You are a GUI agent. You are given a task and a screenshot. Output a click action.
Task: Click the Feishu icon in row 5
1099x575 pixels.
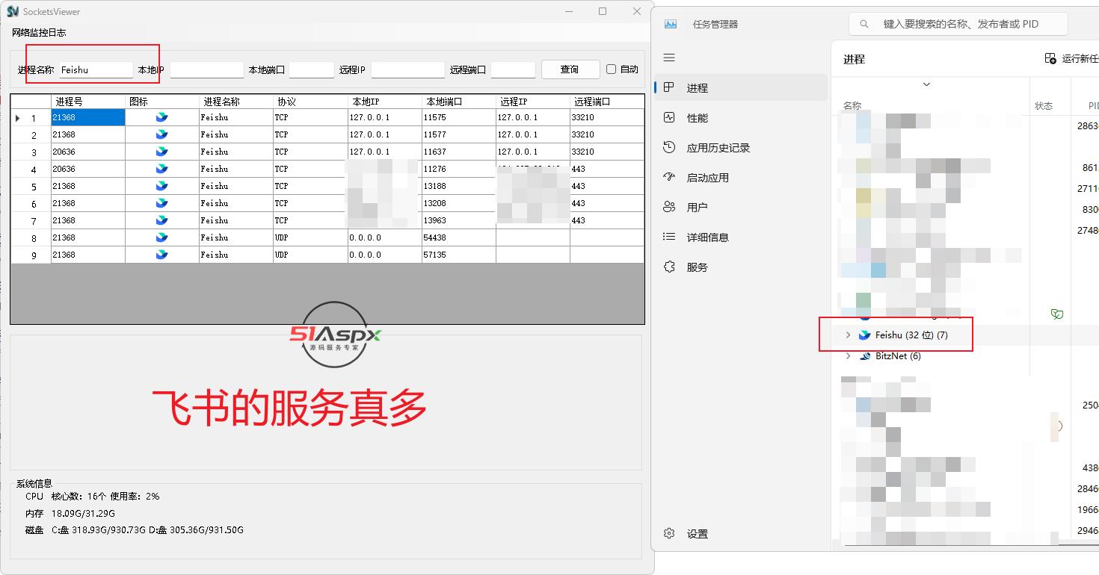pos(162,186)
